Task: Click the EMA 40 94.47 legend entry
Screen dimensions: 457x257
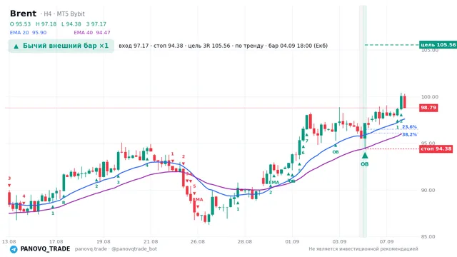Action: click(92, 33)
